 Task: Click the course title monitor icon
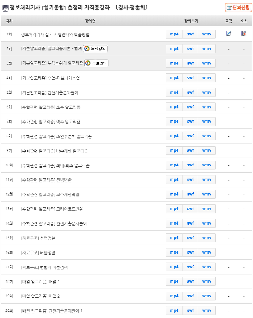pyautogui.click(x=5, y=8)
